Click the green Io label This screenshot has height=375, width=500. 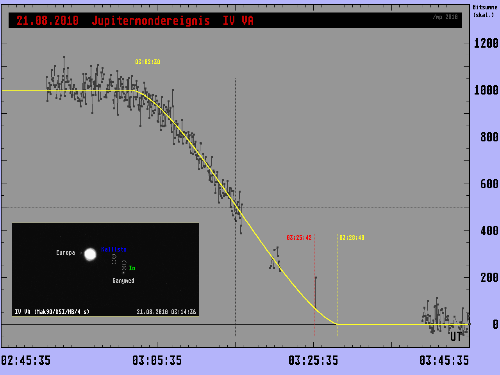coord(132,268)
